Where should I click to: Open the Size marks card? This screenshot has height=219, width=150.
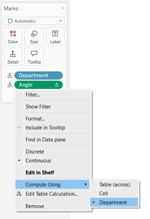pyautogui.click(x=34, y=36)
